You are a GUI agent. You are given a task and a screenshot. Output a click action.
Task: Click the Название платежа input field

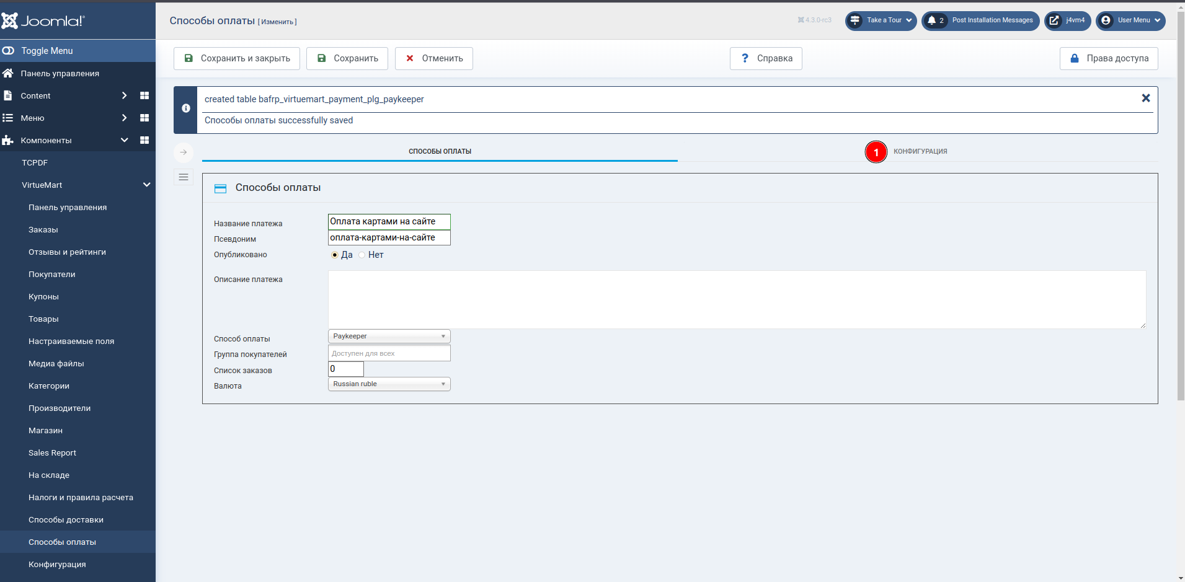(x=389, y=222)
